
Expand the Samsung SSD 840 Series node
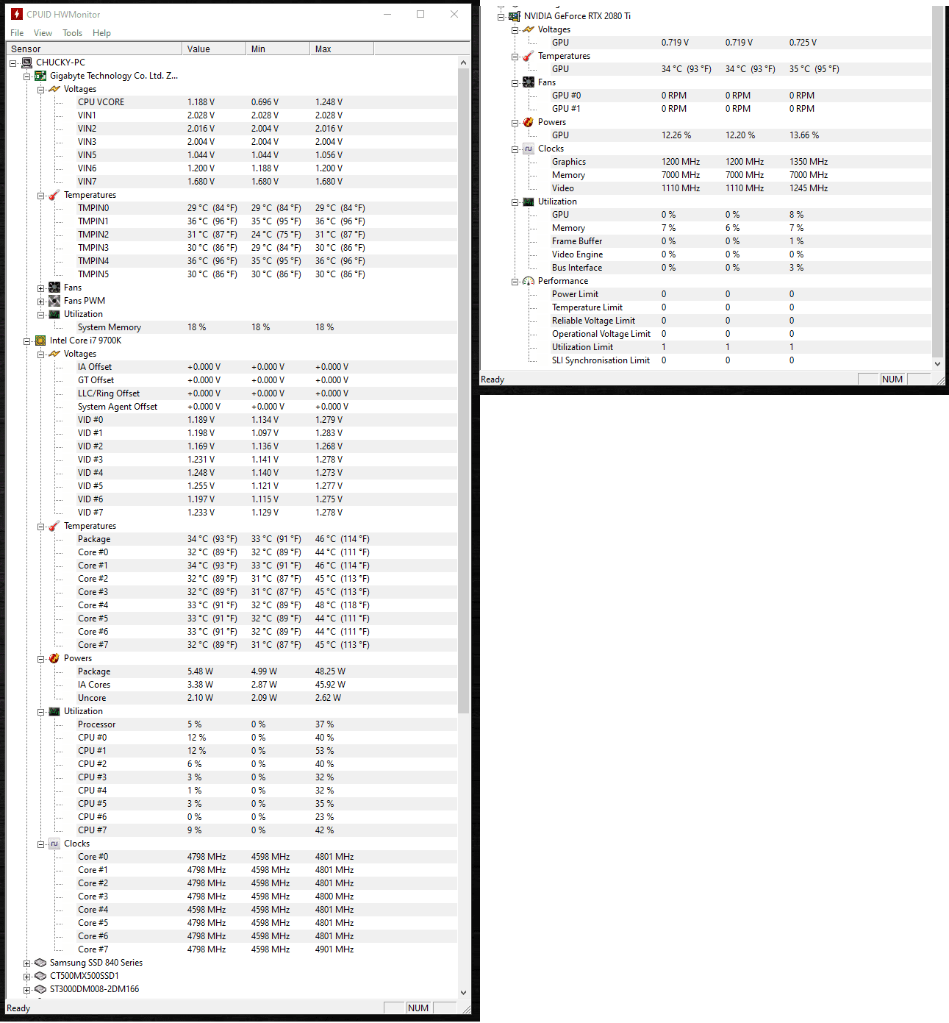tap(27, 963)
